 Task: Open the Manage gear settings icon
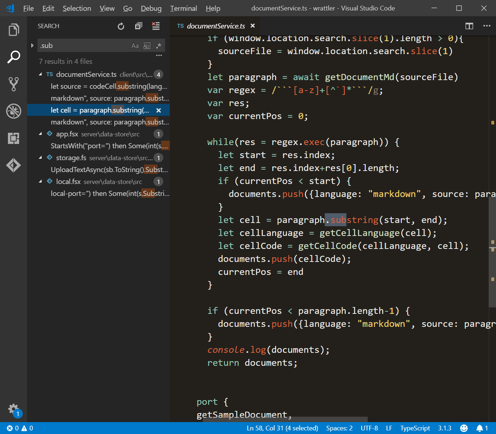(x=14, y=409)
